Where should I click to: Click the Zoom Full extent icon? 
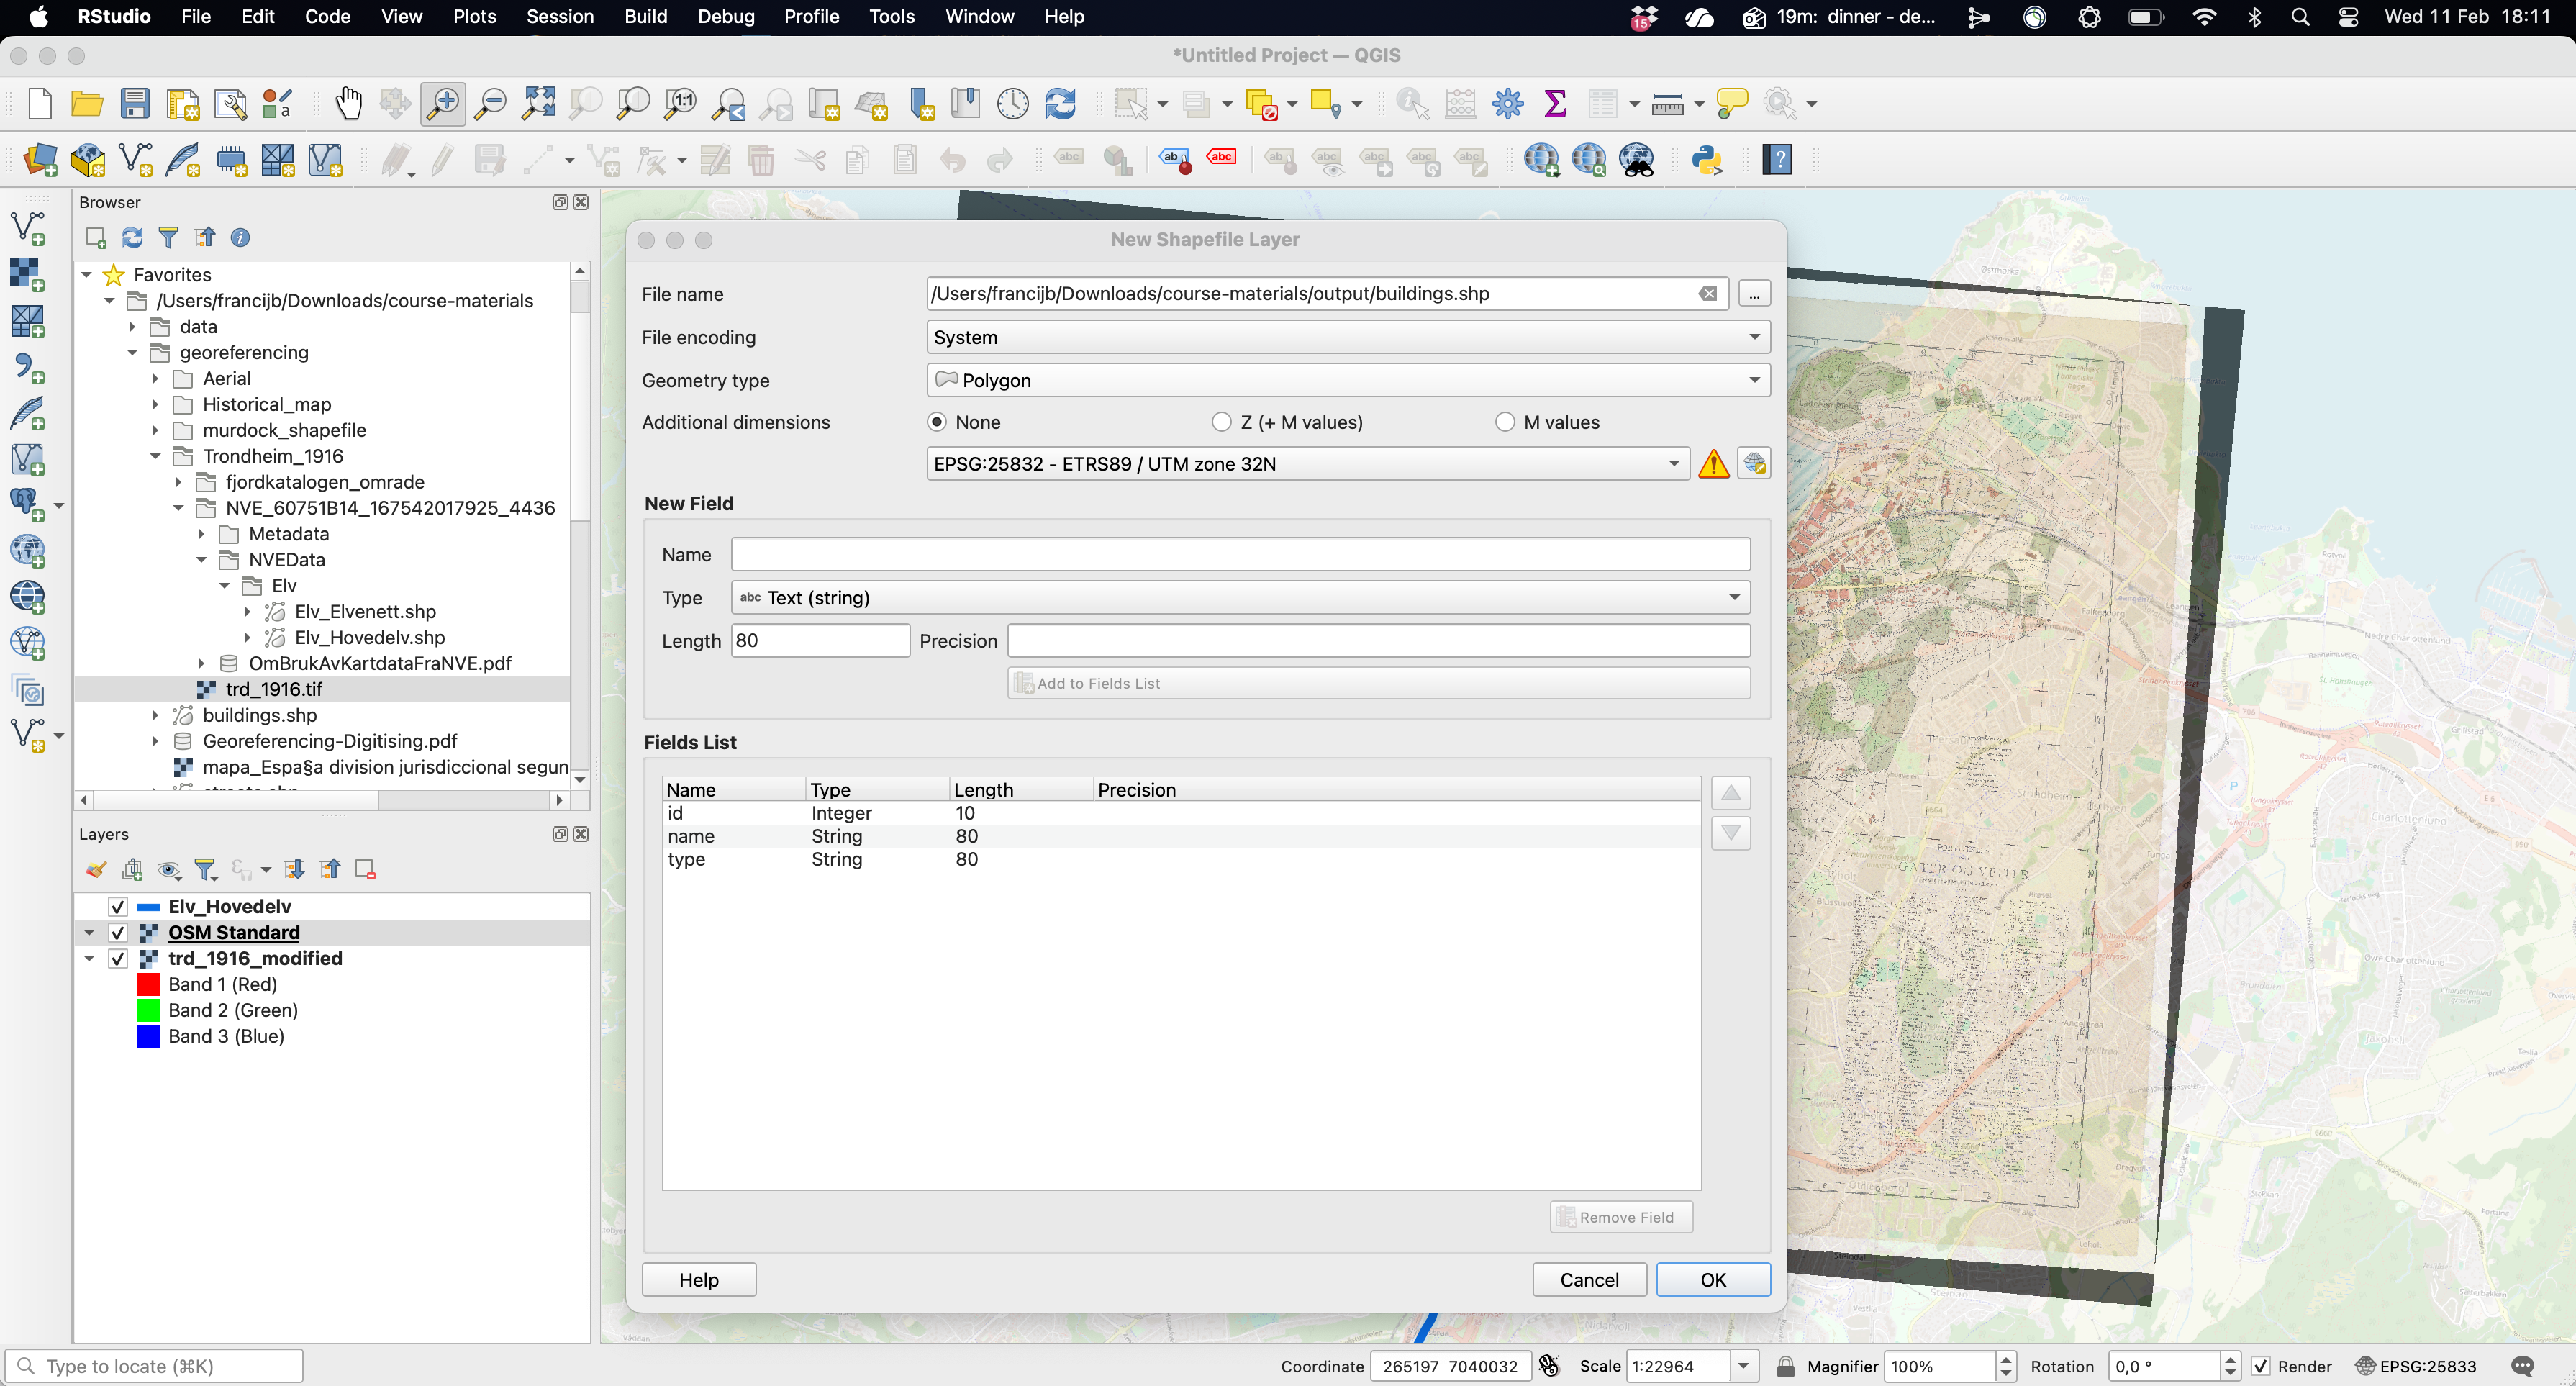click(539, 104)
